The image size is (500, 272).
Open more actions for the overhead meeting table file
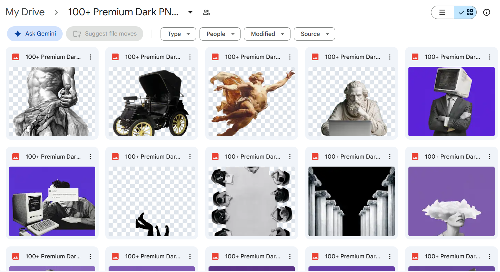coord(290,157)
